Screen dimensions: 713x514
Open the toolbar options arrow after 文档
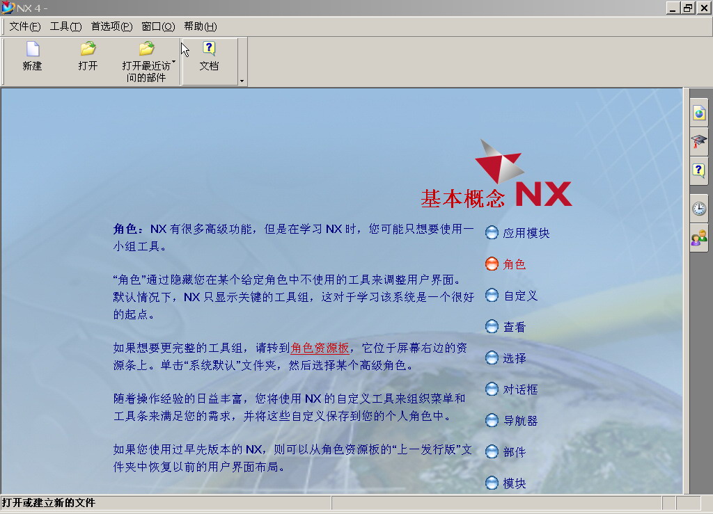pos(242,81)
